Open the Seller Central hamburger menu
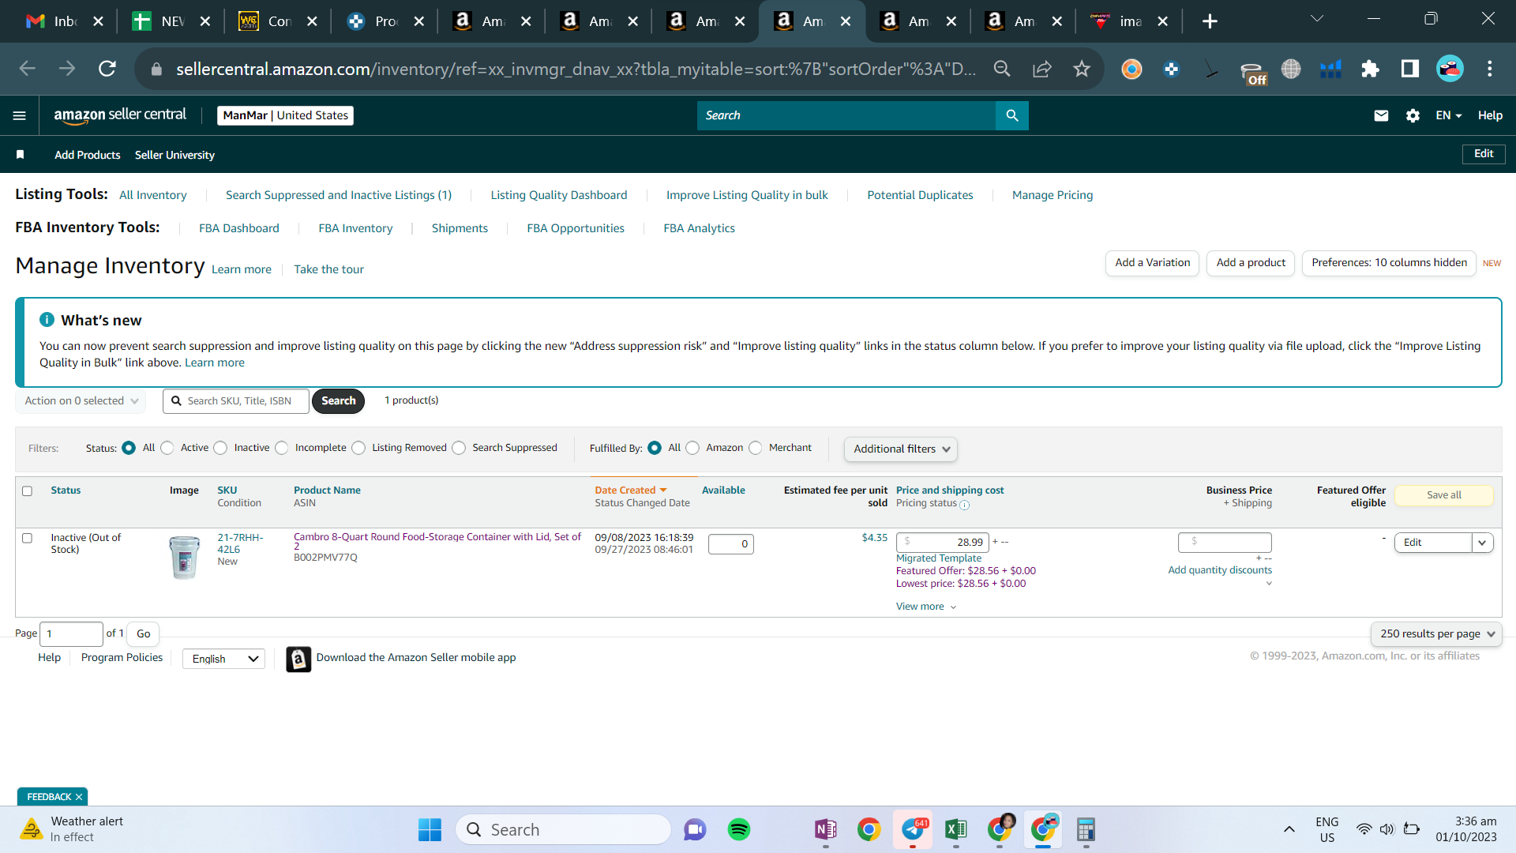Screen dimensions: 1516x853 point(20,115)
